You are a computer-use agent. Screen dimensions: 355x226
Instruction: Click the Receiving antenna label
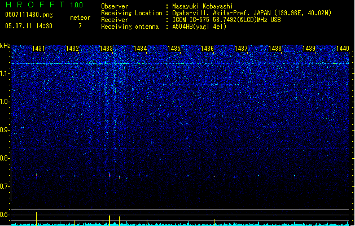pyautogui.click(x=130, y=27)
